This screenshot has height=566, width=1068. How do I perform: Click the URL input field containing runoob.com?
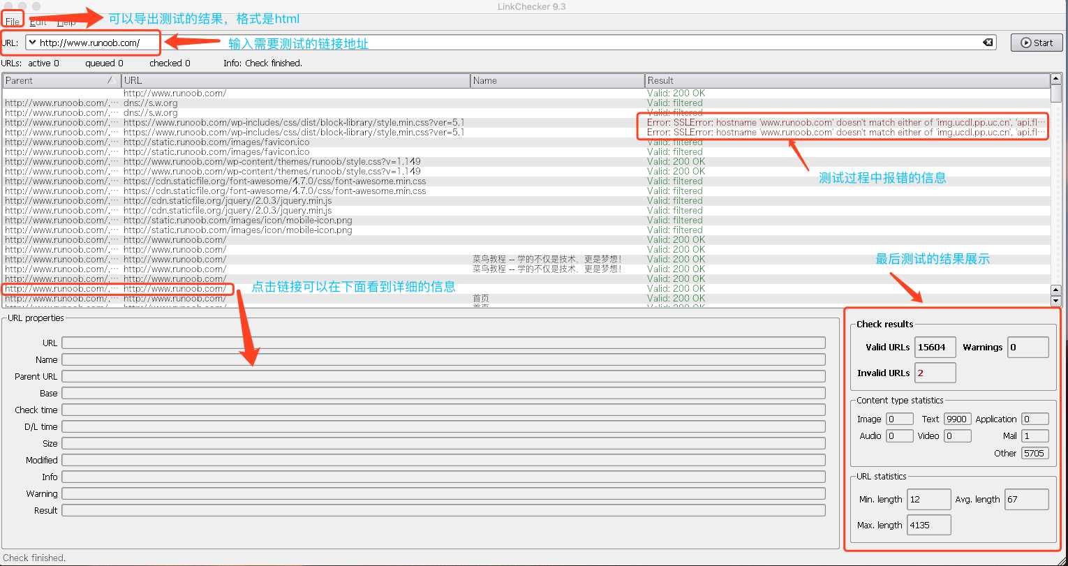pos(510,43)
